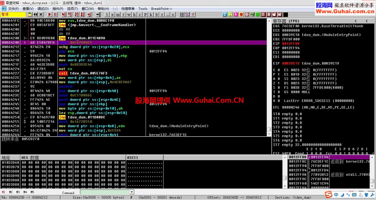Open Executable modules with 'e' button
This screenshot has width=376, height=200.
tap(113, 15)
